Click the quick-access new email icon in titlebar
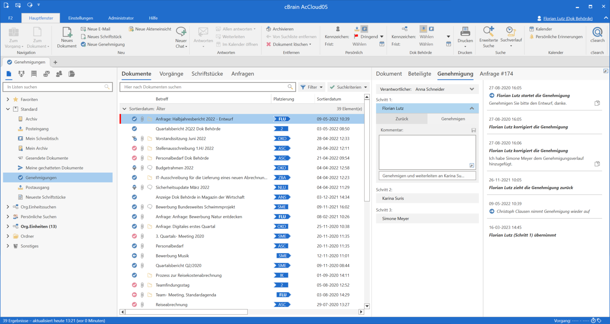This screenshot has height=324, width=610. (17, 5)
